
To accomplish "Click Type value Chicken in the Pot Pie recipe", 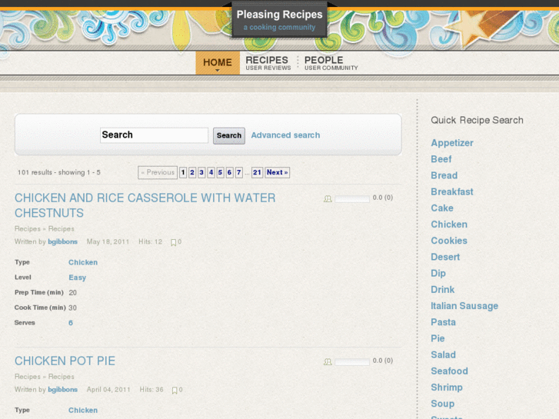I will point(83,411).
